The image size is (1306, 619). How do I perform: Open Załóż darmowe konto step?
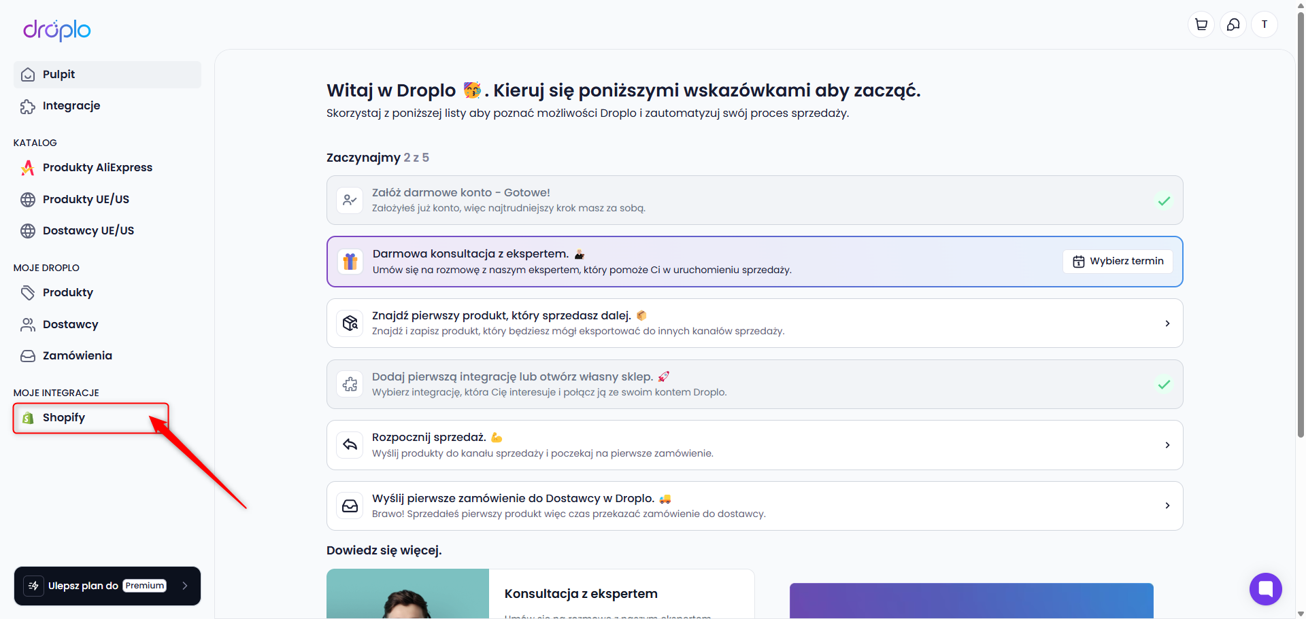[x=755, y=200]
